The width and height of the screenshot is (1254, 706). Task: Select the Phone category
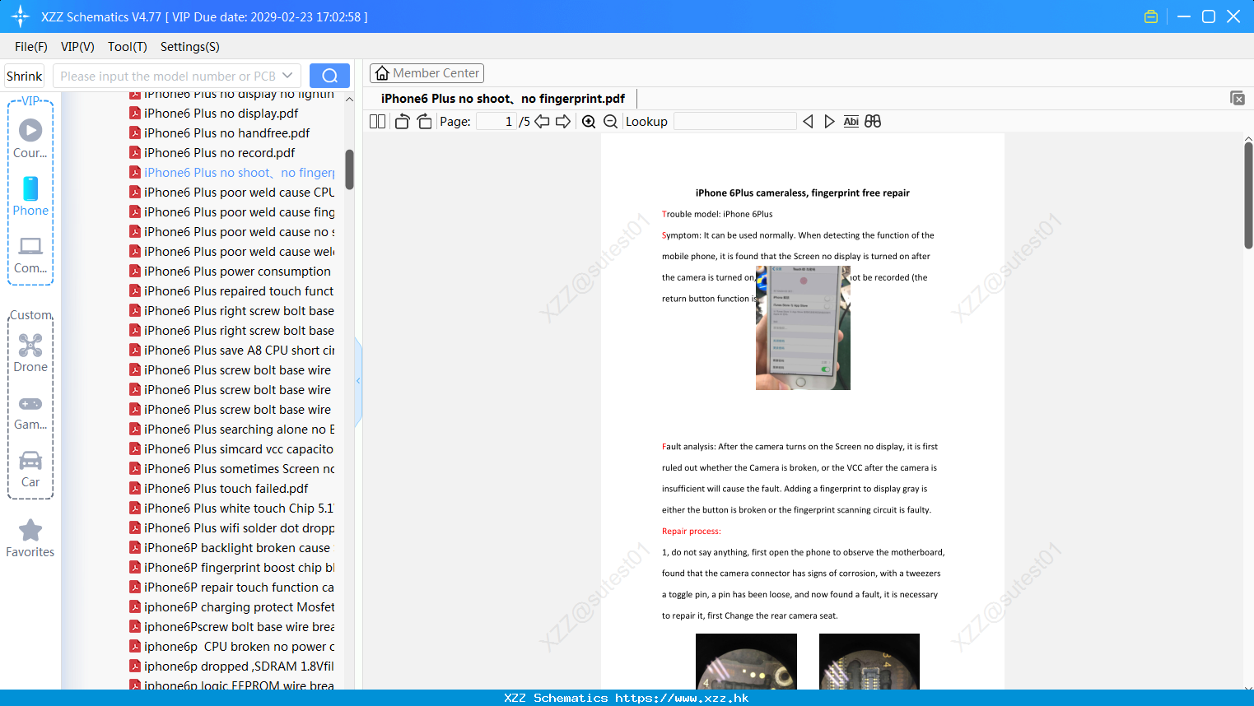click(30, 196)
